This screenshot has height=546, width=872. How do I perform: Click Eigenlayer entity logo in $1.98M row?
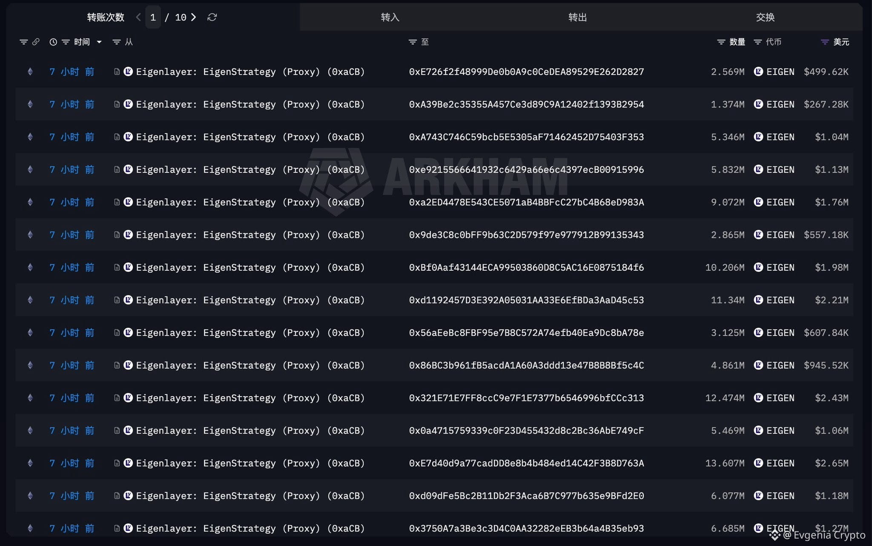128,267
